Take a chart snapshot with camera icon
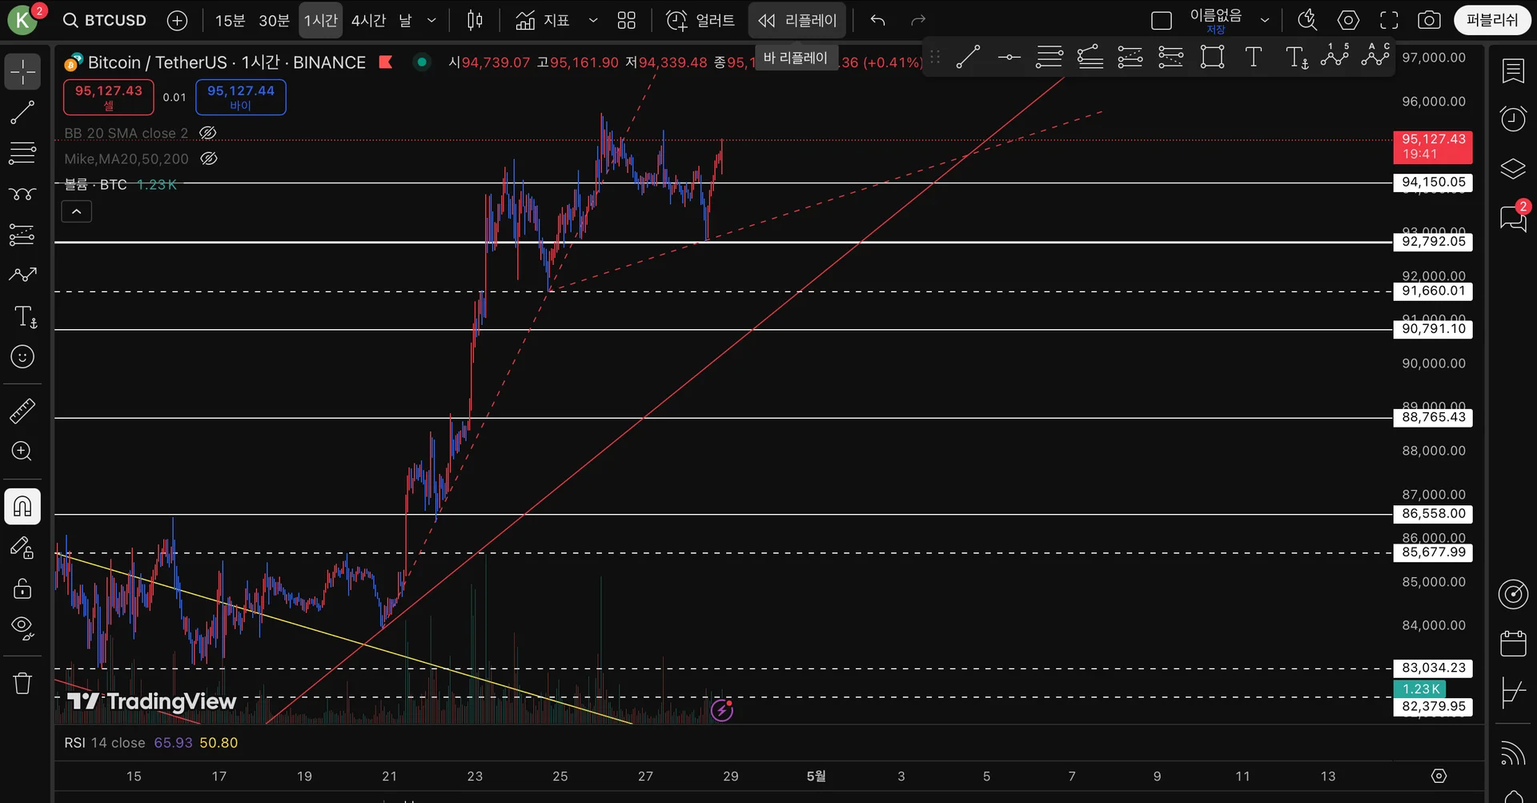The width and height of the screenshot is (1537, 803). [x=1429, y=20]
